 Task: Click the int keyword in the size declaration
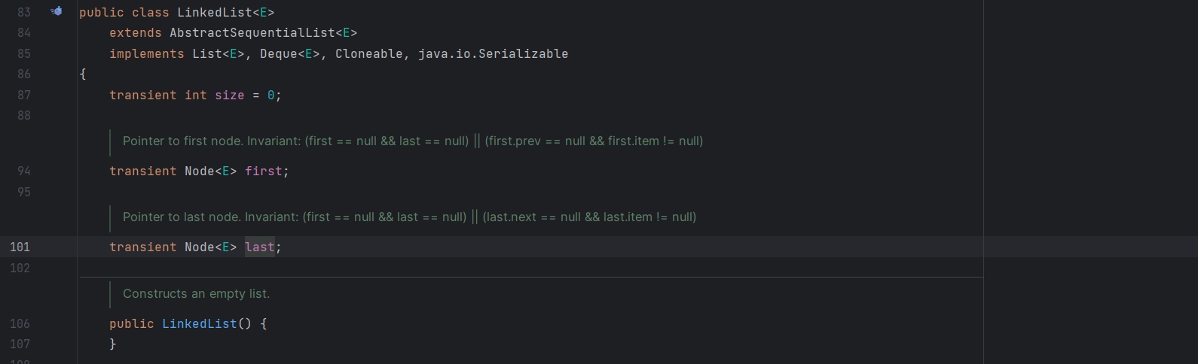195,96
